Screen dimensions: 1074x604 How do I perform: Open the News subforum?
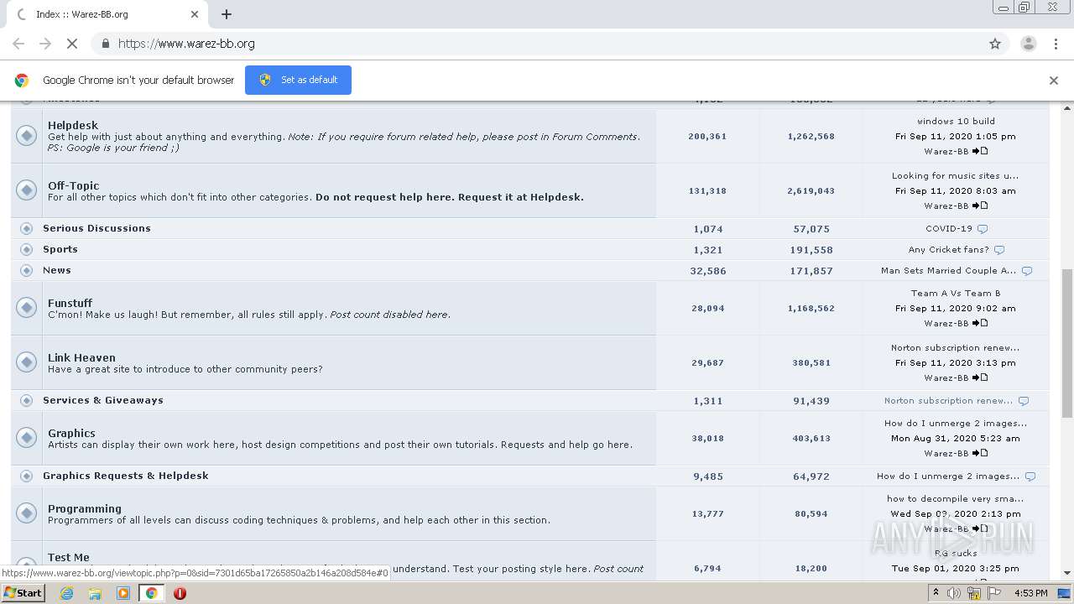(x=57, y=270)
